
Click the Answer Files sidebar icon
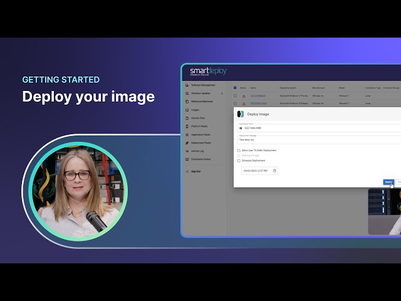coord(187,119)
